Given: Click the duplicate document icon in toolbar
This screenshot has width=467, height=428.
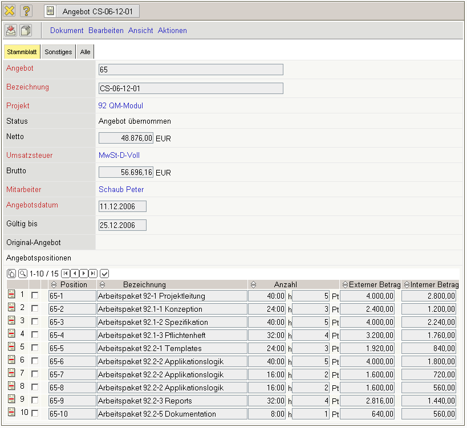Looking at the screenshot, I should tap(25, 31).
